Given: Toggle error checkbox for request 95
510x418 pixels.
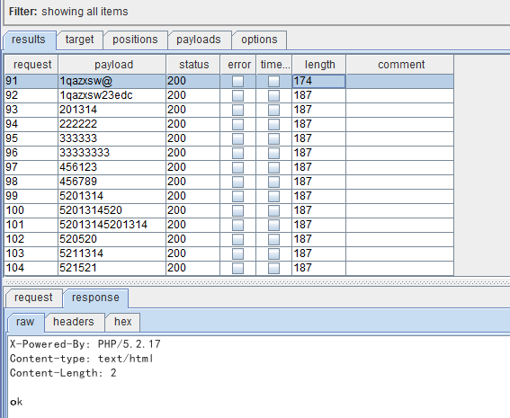Looking at the screenshot, I should [x=238, y=138].
